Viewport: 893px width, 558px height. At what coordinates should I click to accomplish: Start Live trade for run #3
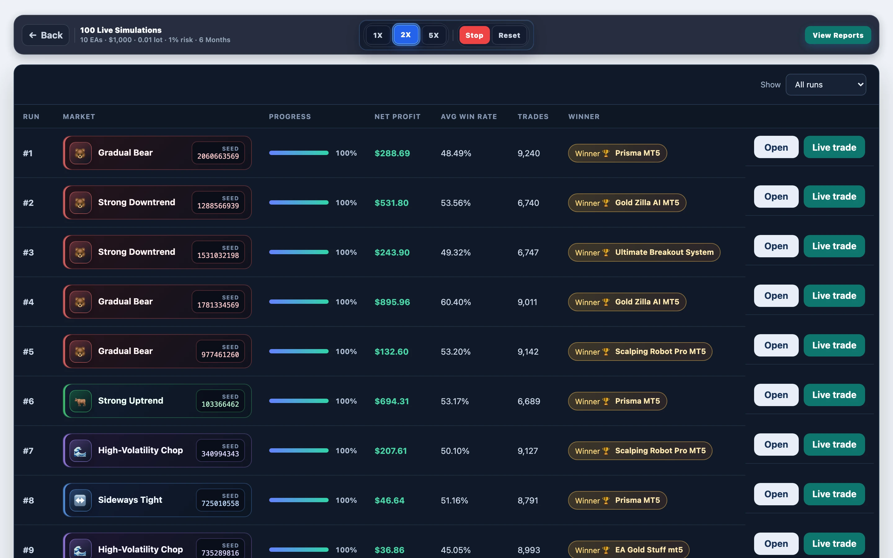[x=834, y=246]
